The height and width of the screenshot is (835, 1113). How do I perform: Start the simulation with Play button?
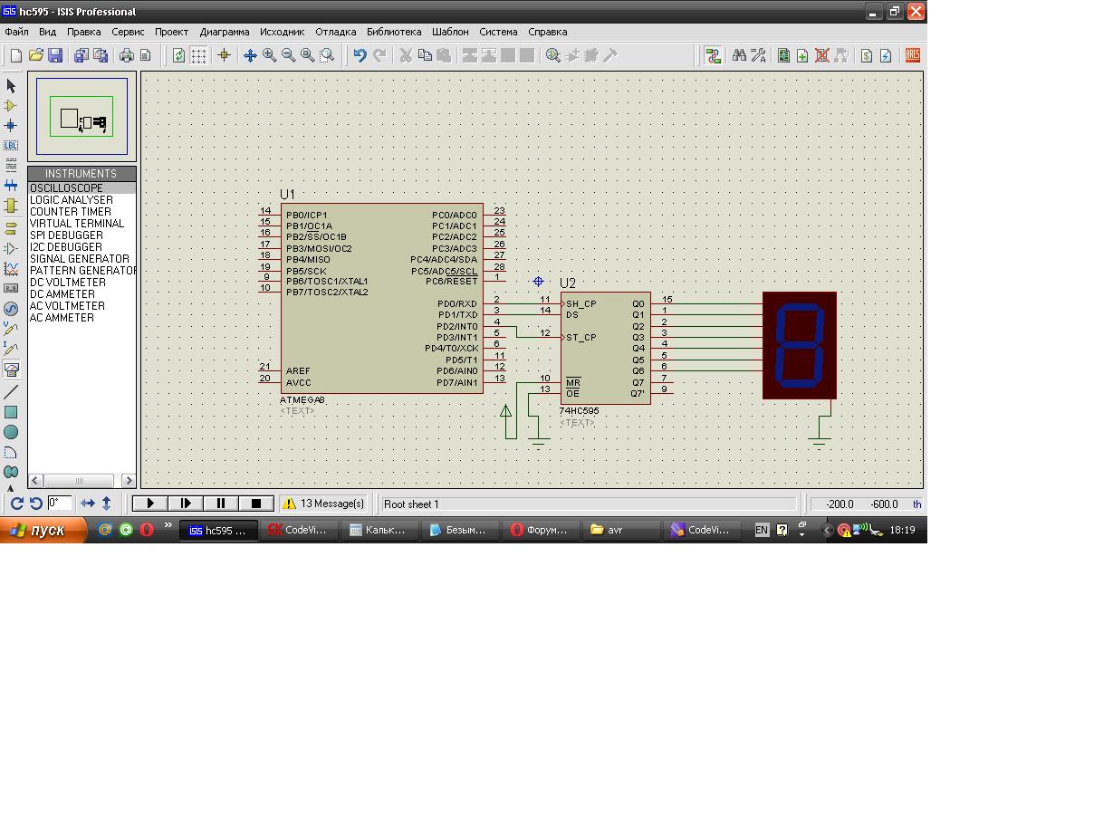pos(150,504)
